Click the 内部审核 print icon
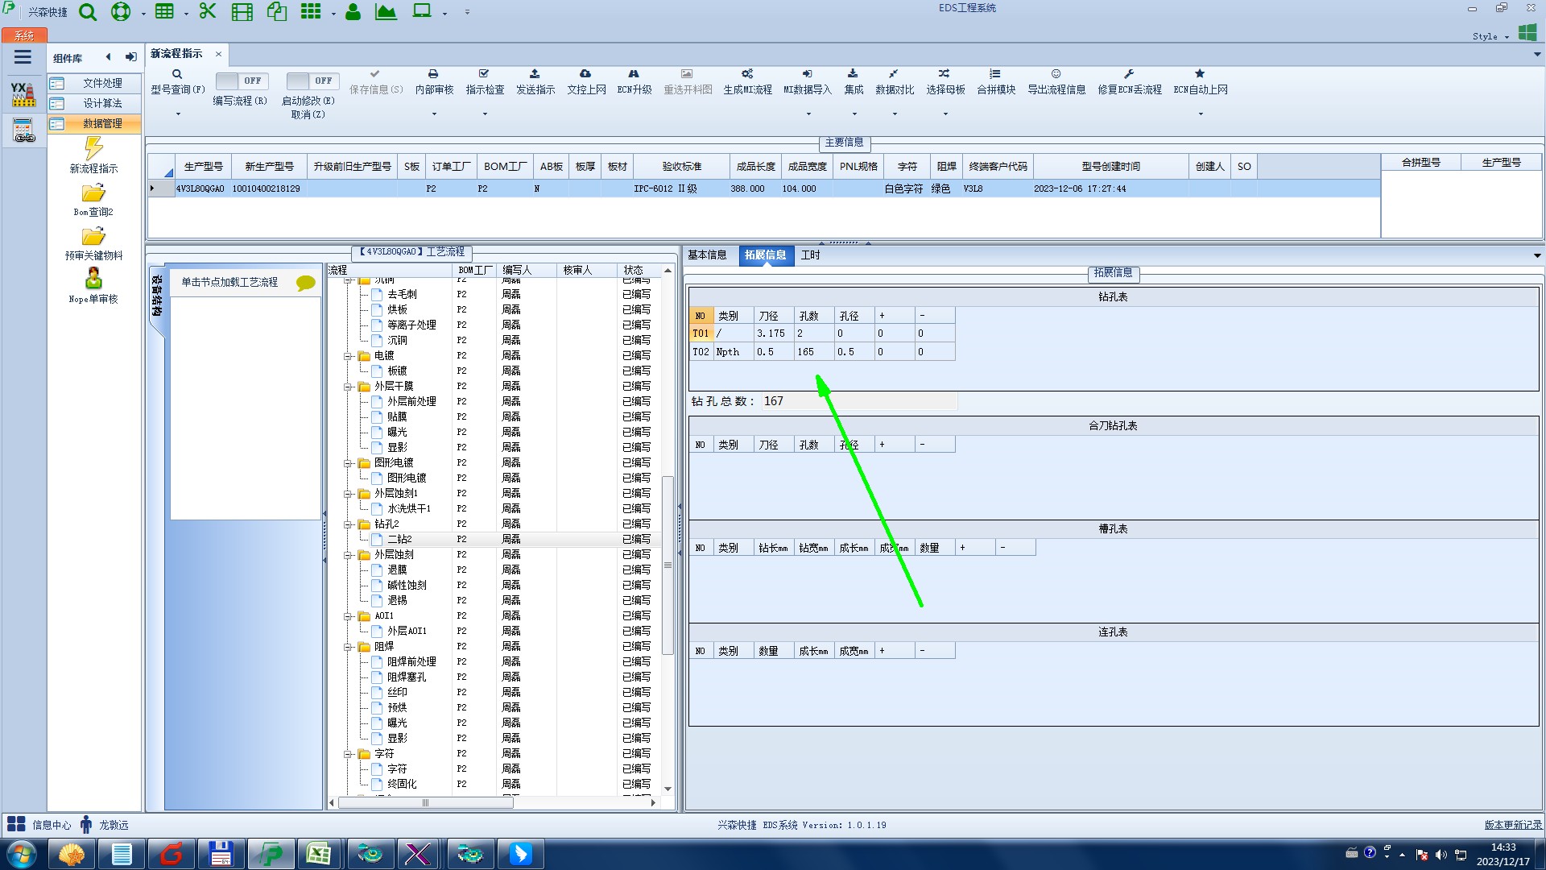 point(433,74)
